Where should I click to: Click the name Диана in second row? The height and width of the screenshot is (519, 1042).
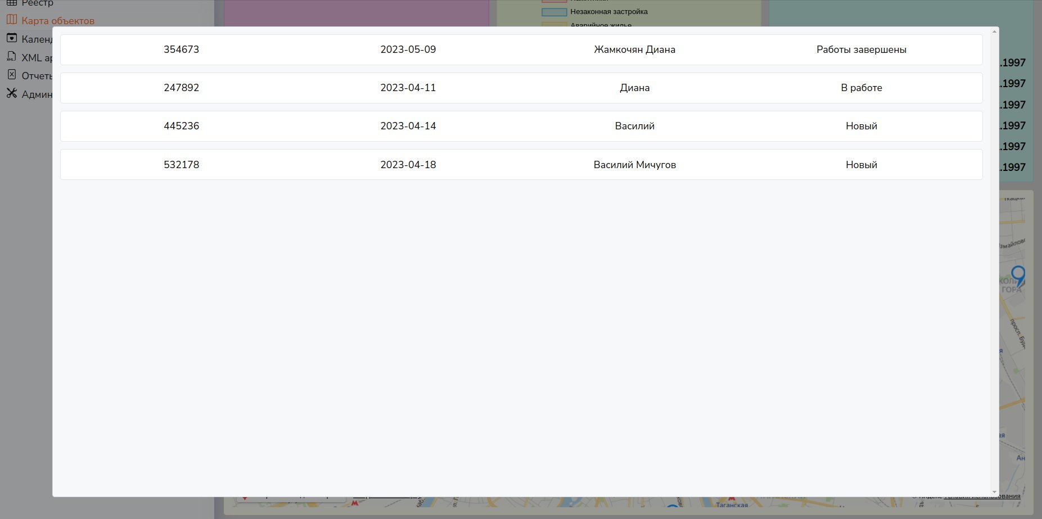point(635,88)
